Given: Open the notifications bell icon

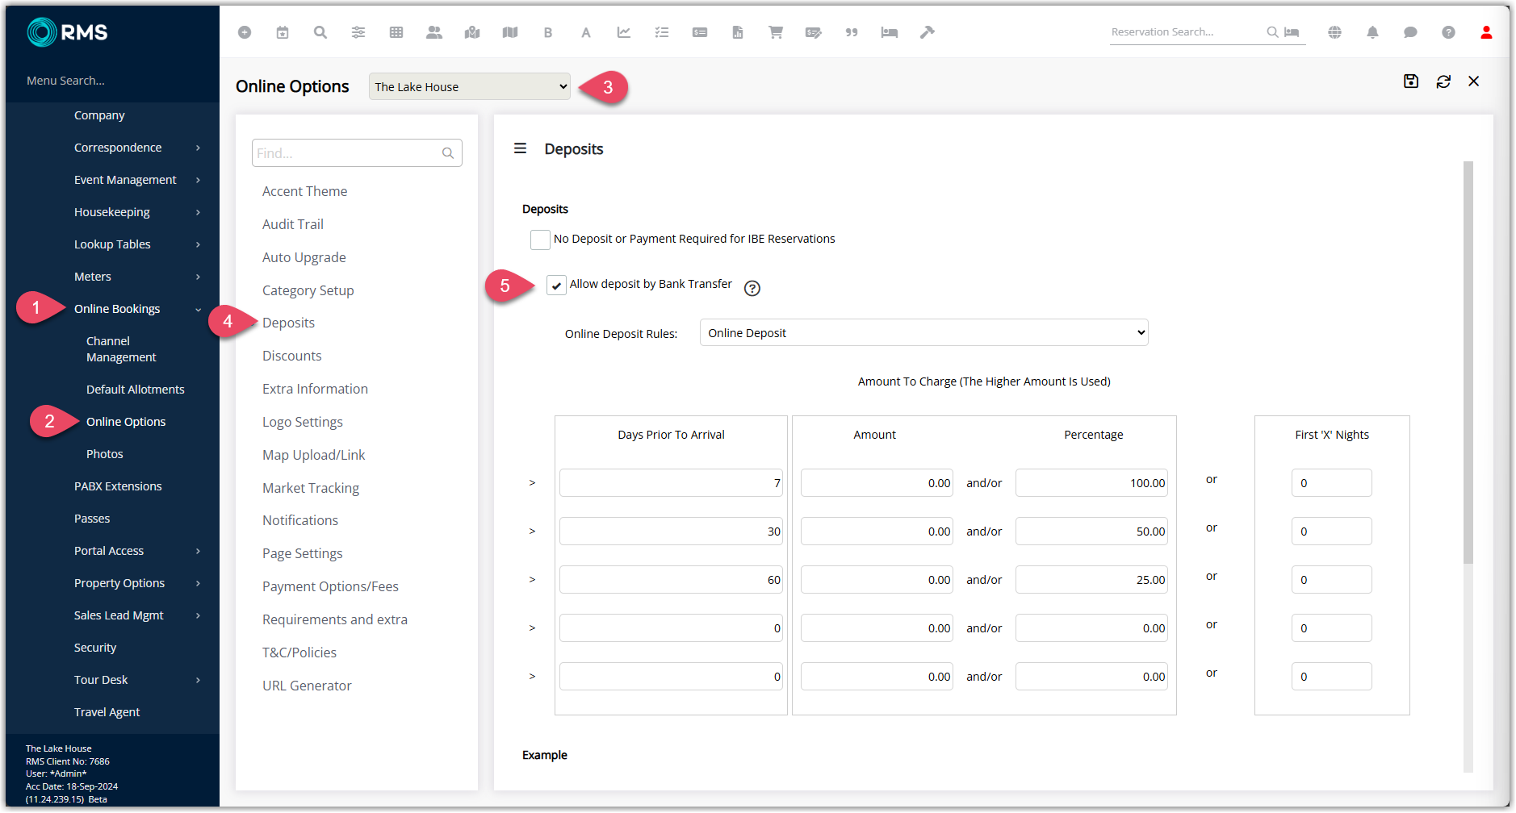Looking at the screenshot, I should pos(1372,32).
